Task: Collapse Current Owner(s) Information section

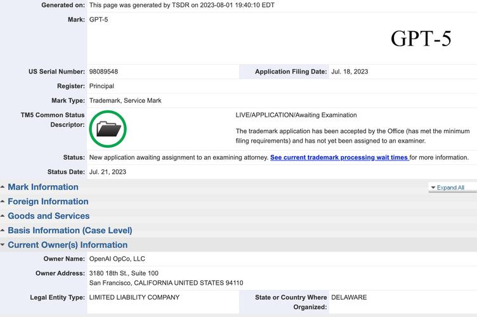Action: (x=67, y=245)
